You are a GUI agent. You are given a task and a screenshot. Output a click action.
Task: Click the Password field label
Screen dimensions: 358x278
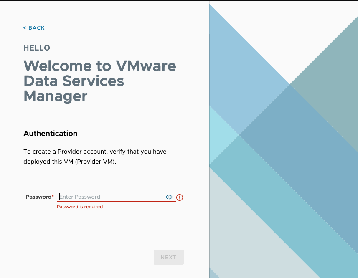[40, 197]
